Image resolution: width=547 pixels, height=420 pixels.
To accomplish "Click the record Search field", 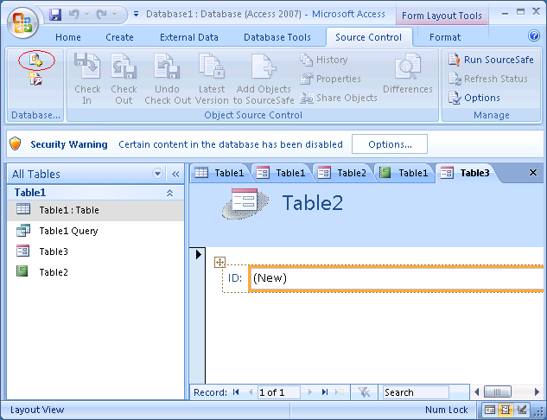I will (x=415, y=392).
